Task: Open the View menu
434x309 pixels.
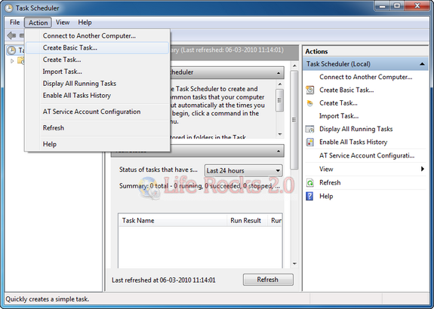Action: 63,23
